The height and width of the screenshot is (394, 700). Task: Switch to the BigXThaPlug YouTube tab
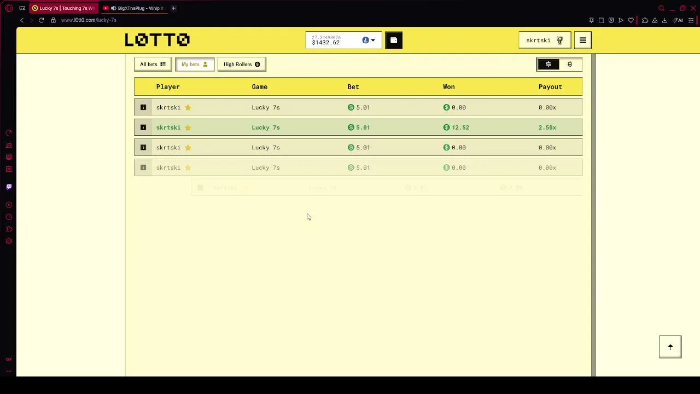134,8
